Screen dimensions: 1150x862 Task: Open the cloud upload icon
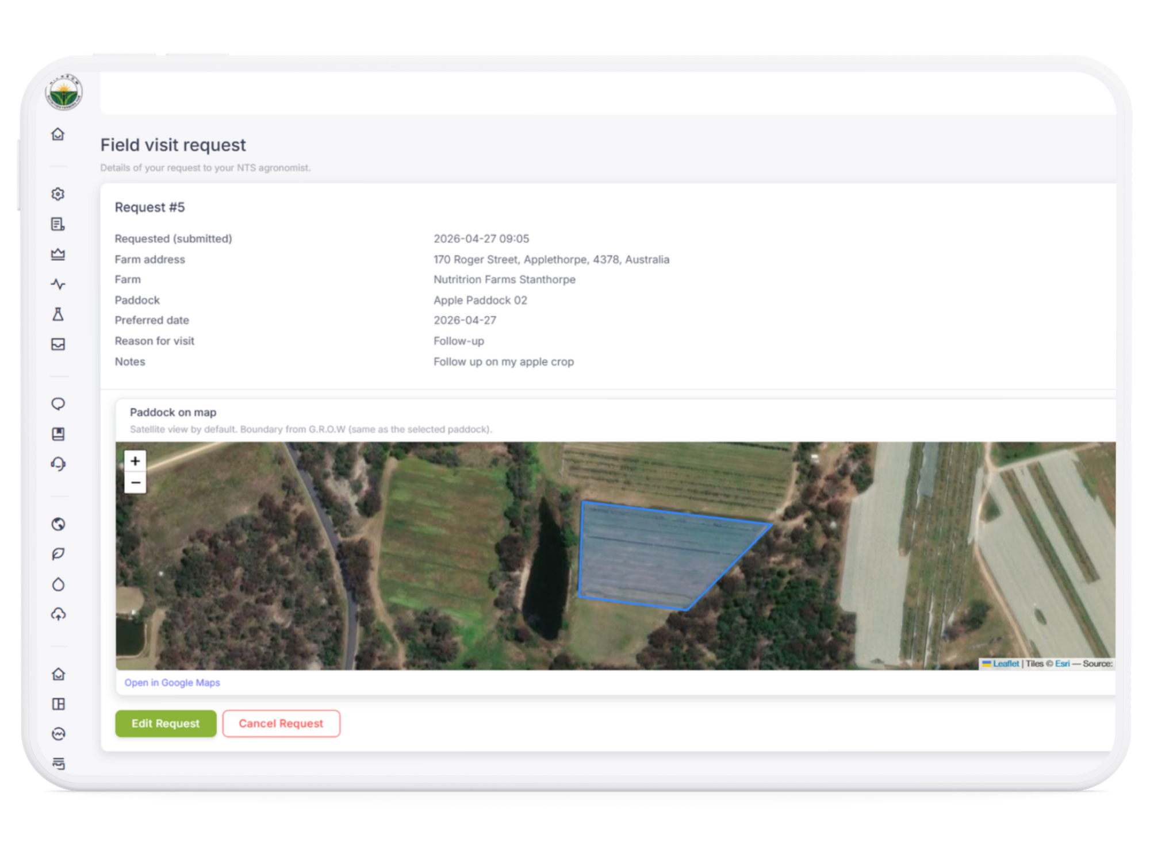[58, 614]
